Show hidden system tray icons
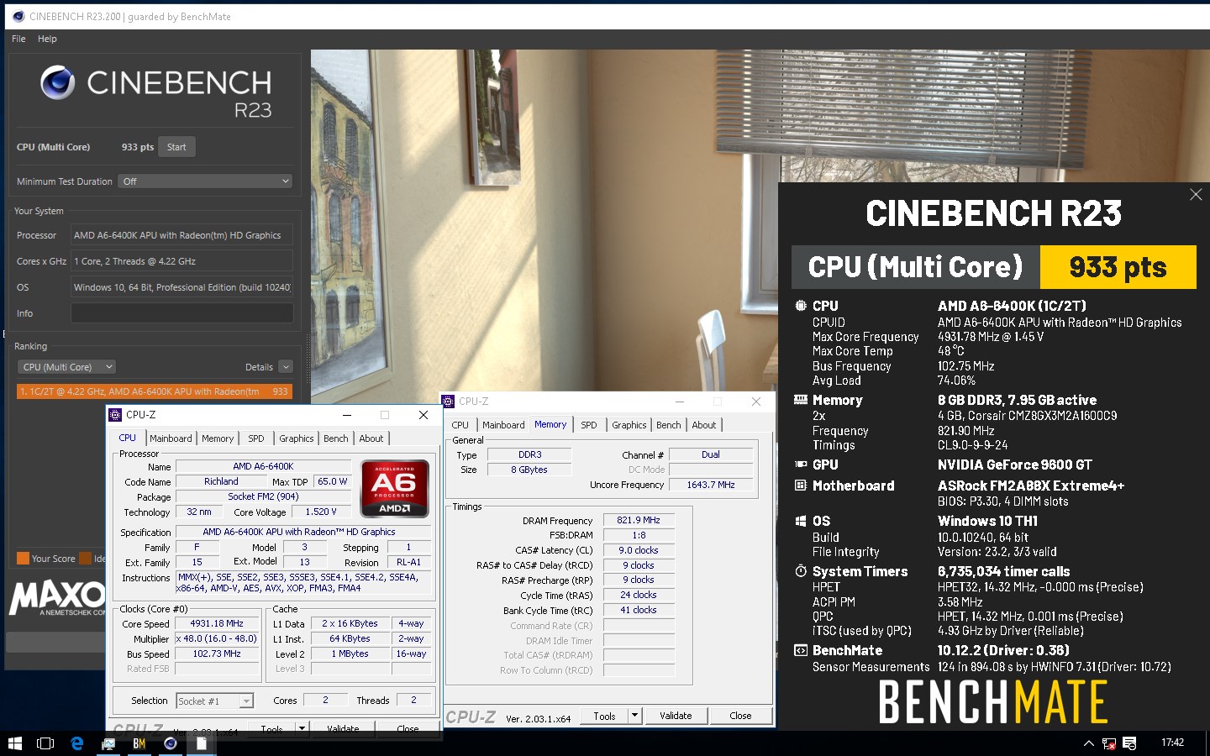 [x=1089, y=743]
